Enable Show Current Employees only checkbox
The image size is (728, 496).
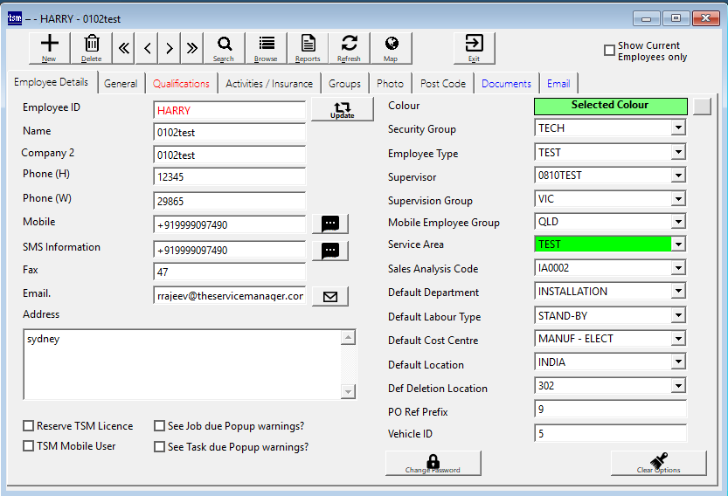(x=610, y=51)
